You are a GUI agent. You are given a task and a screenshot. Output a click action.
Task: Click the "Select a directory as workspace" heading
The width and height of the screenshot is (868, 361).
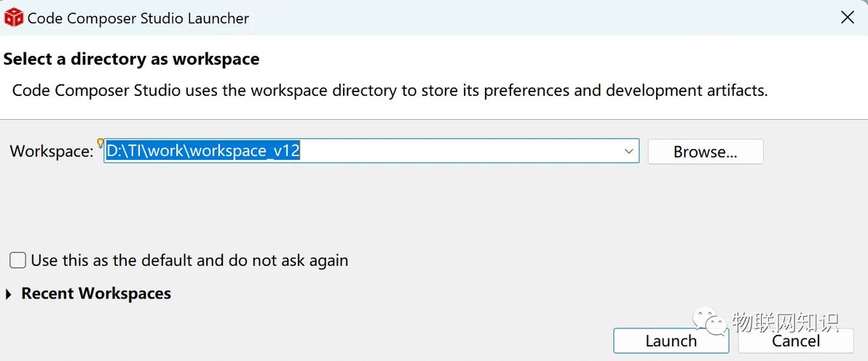(132, 59)
